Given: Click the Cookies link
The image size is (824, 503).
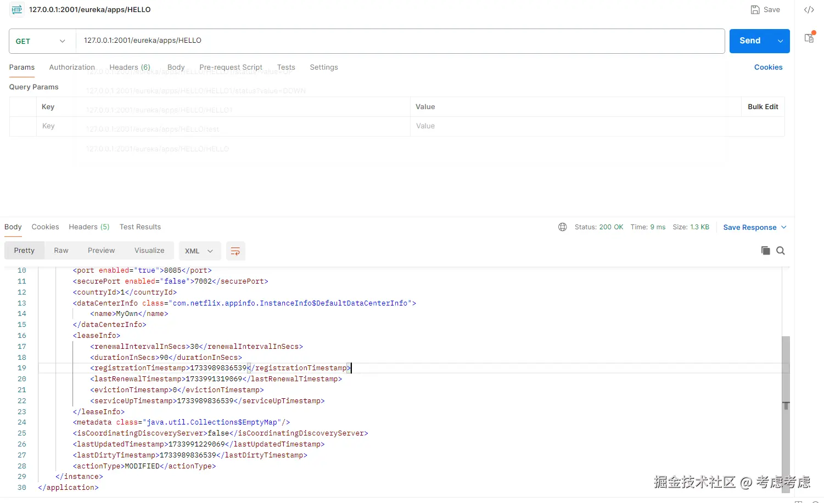Looking at the screenshot, I should click(768, 67).
